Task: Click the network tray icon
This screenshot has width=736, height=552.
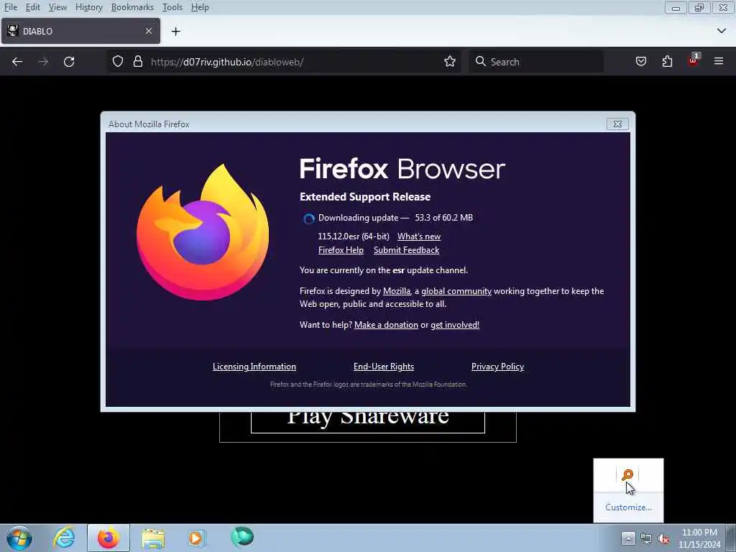Action: 646,539
